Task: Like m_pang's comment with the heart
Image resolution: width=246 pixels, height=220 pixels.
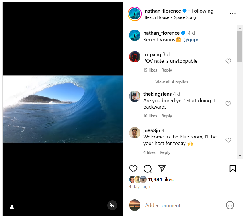Action: [x=228, y=61]
